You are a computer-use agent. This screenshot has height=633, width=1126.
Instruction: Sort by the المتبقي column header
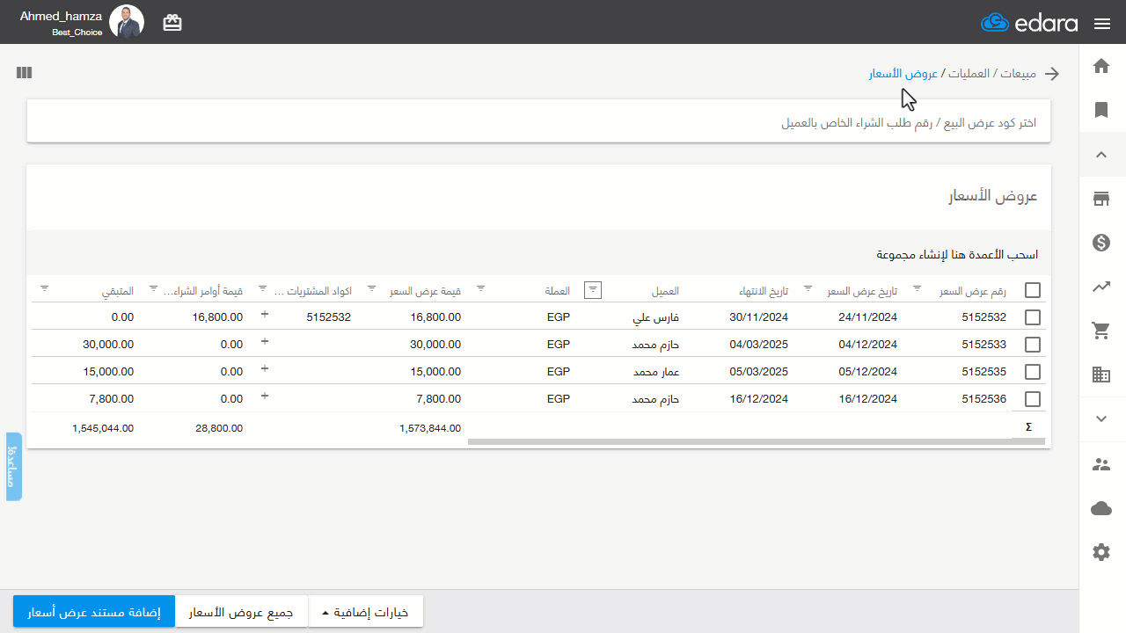tap(116, 291)
